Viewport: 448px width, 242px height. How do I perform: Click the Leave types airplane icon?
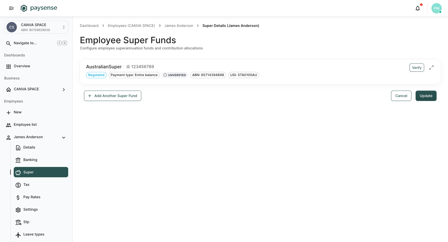click(x=18, y=235)
